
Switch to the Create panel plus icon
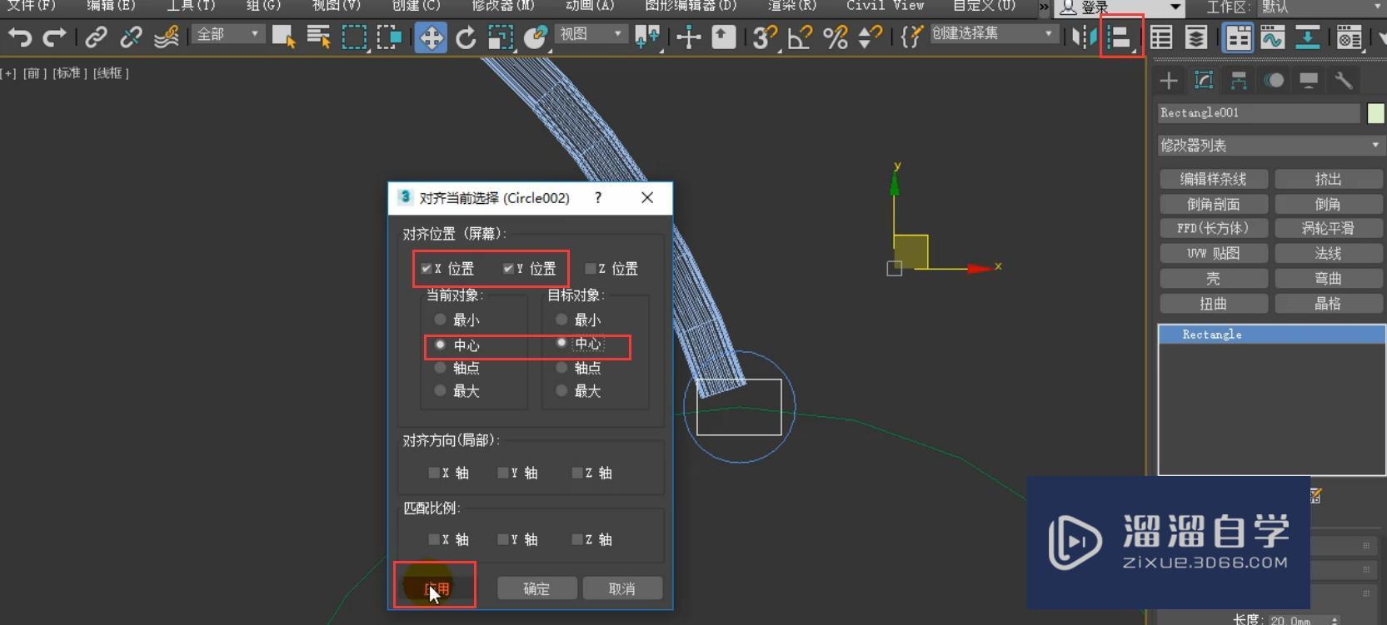tap(1169, 81)
